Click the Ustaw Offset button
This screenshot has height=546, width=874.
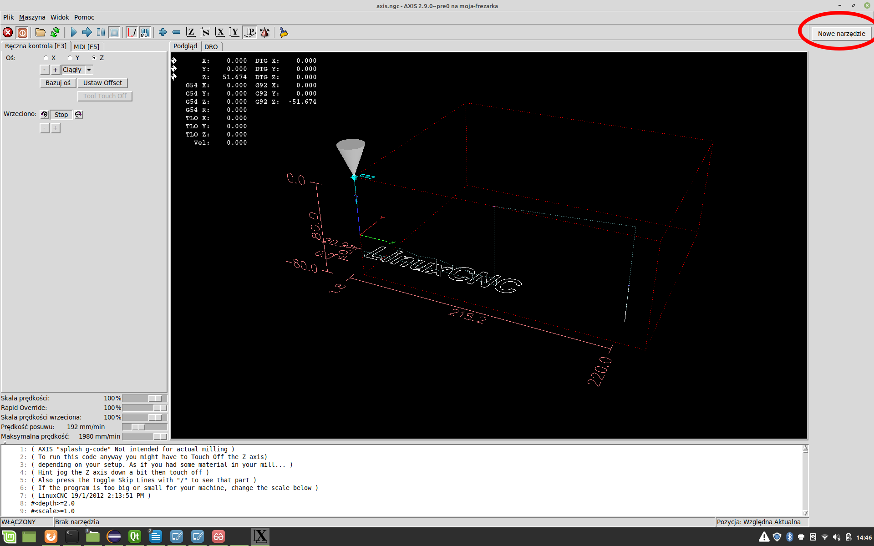pos(102,83)
